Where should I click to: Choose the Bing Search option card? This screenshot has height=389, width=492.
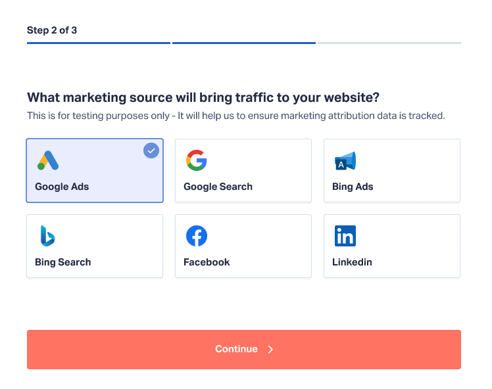(95, 246)
